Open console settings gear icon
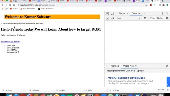The height and width of the screenshot is (96, 170). [167, 18]
